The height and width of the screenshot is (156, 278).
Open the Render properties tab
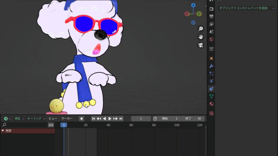211,9
